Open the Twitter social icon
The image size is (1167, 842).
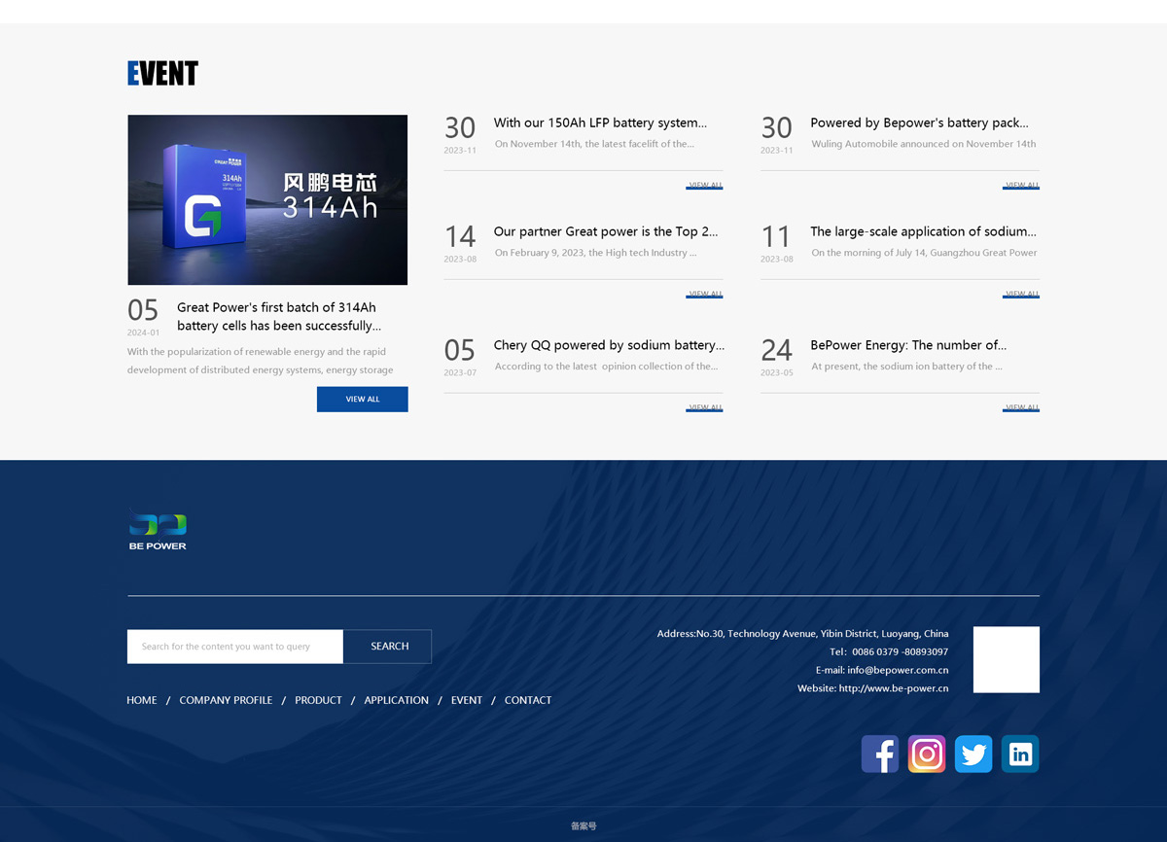[x=973, y=754]
